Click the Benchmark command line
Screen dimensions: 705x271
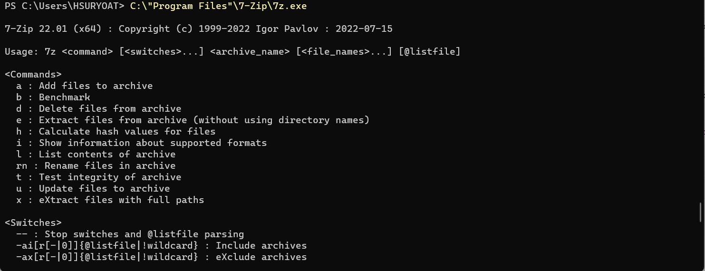[53, 97]
